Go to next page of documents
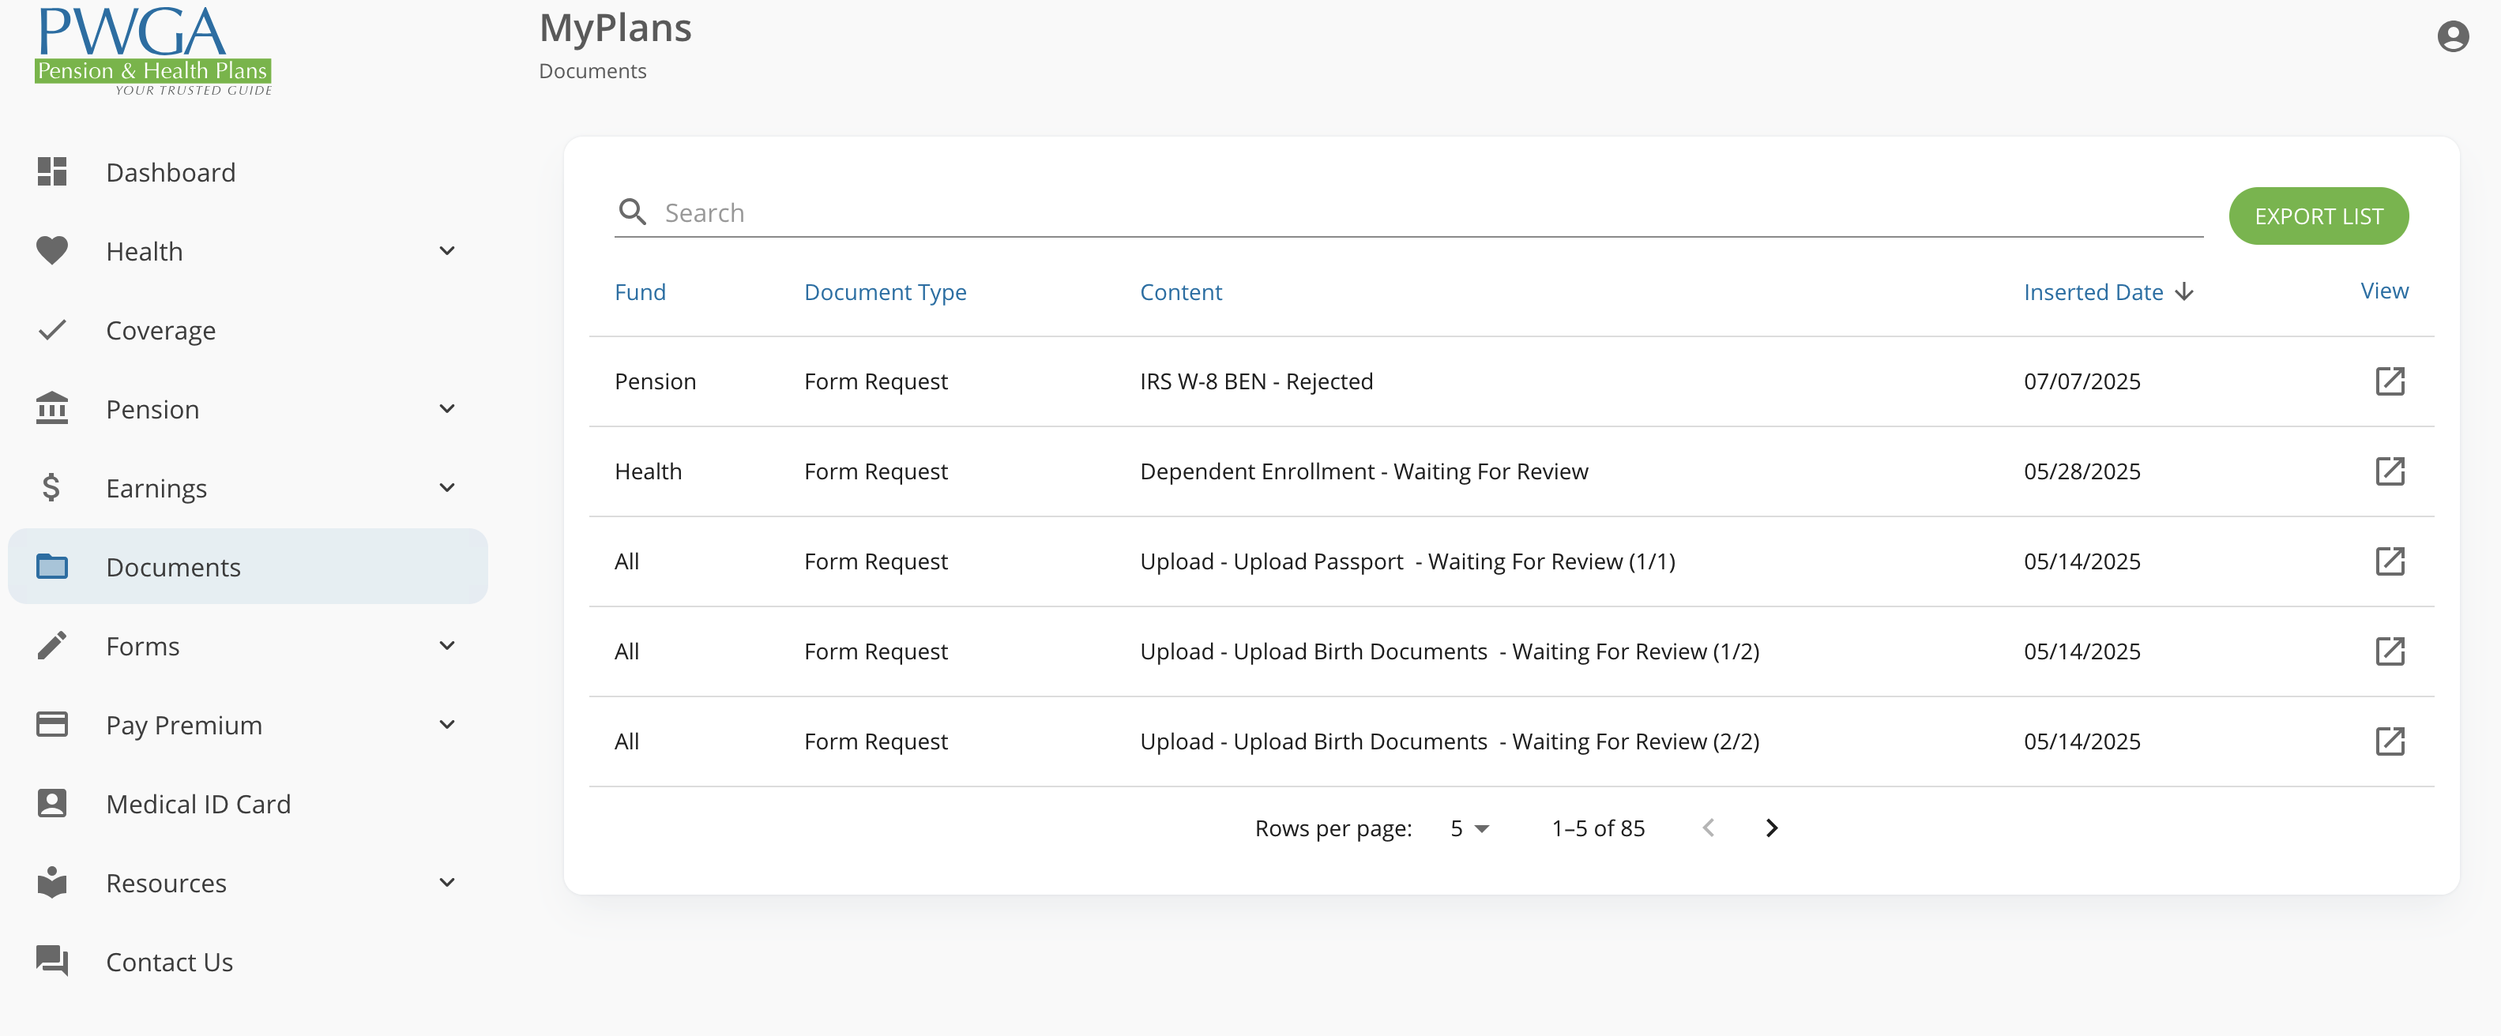 tap(1771, 828)
